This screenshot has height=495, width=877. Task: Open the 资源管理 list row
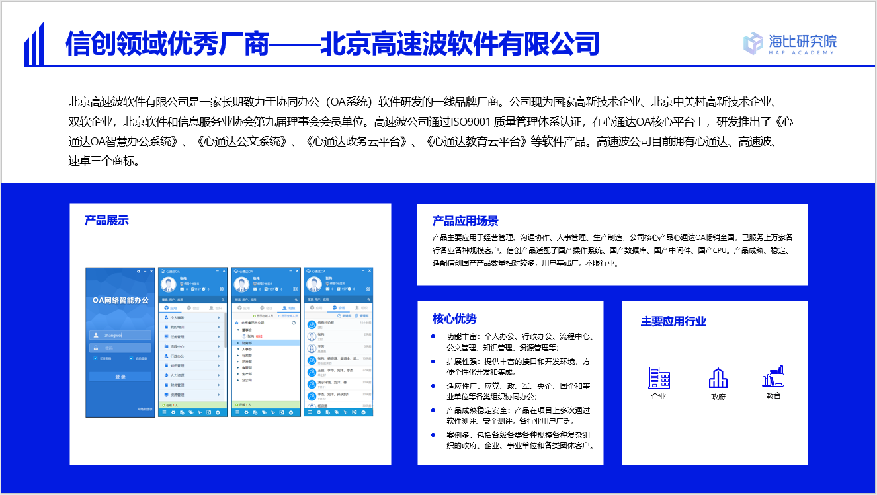point(192,395)
